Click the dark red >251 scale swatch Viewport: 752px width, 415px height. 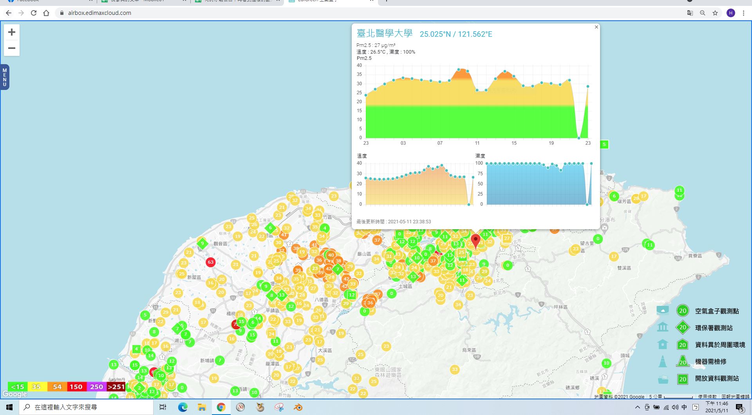pos(116,387)
